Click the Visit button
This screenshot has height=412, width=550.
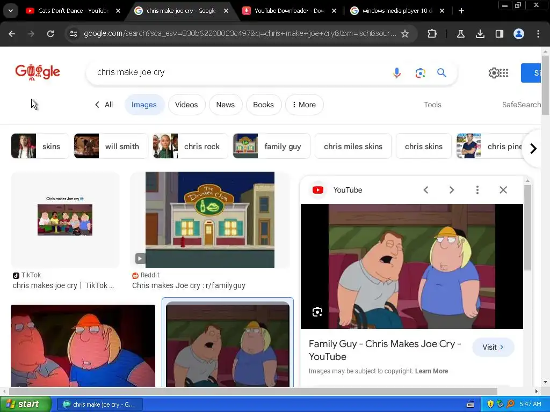click(493, 347)
